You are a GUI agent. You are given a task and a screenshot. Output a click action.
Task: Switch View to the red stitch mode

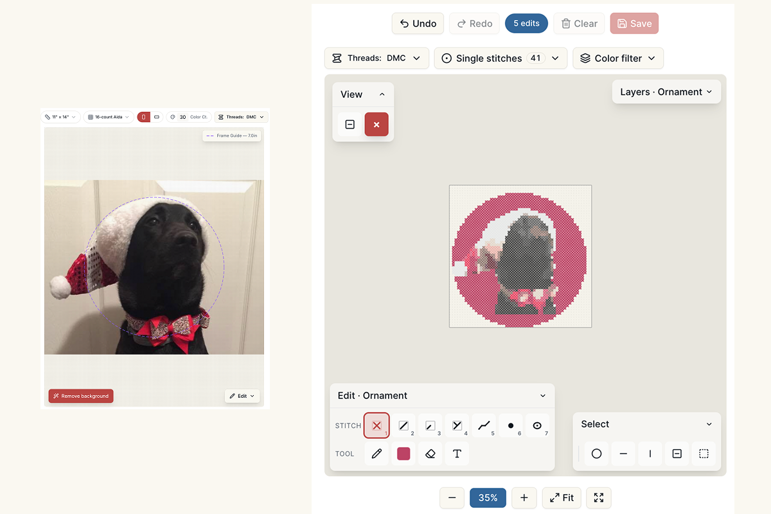click(377, 124)
